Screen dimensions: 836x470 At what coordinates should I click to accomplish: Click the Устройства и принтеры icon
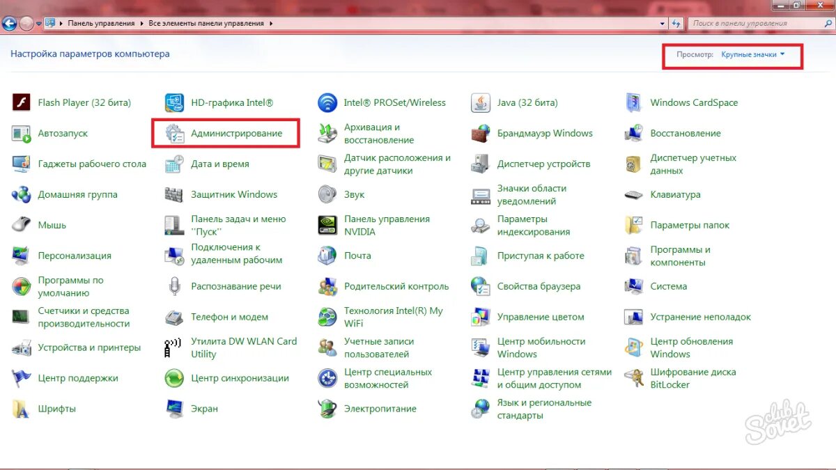[22, 347]
